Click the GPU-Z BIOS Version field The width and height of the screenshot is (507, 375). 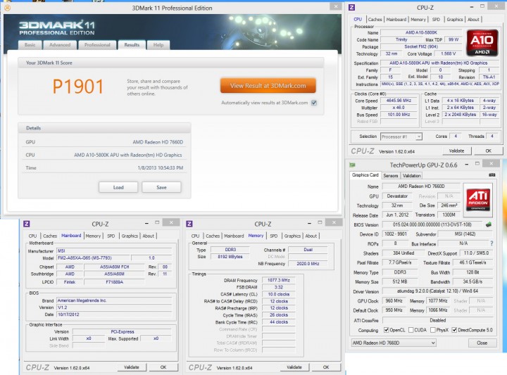coord(432,224)
